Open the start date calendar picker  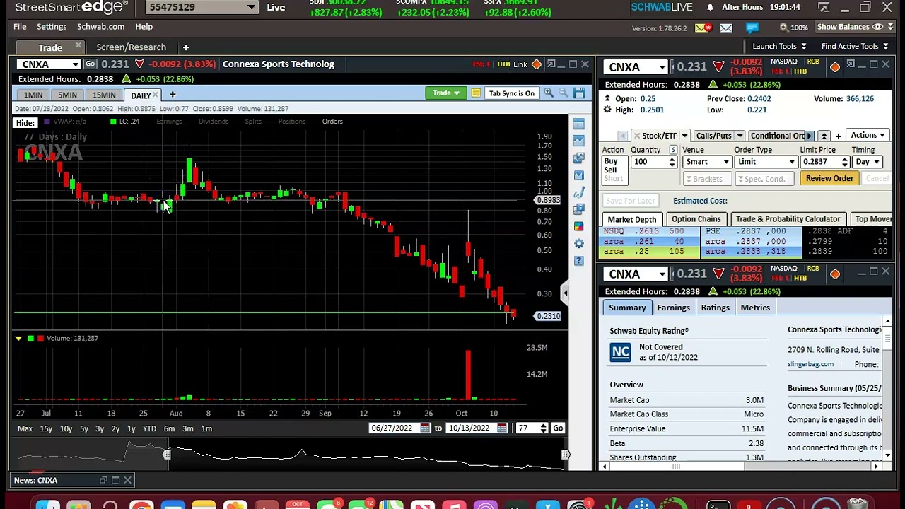pos(425,428)
